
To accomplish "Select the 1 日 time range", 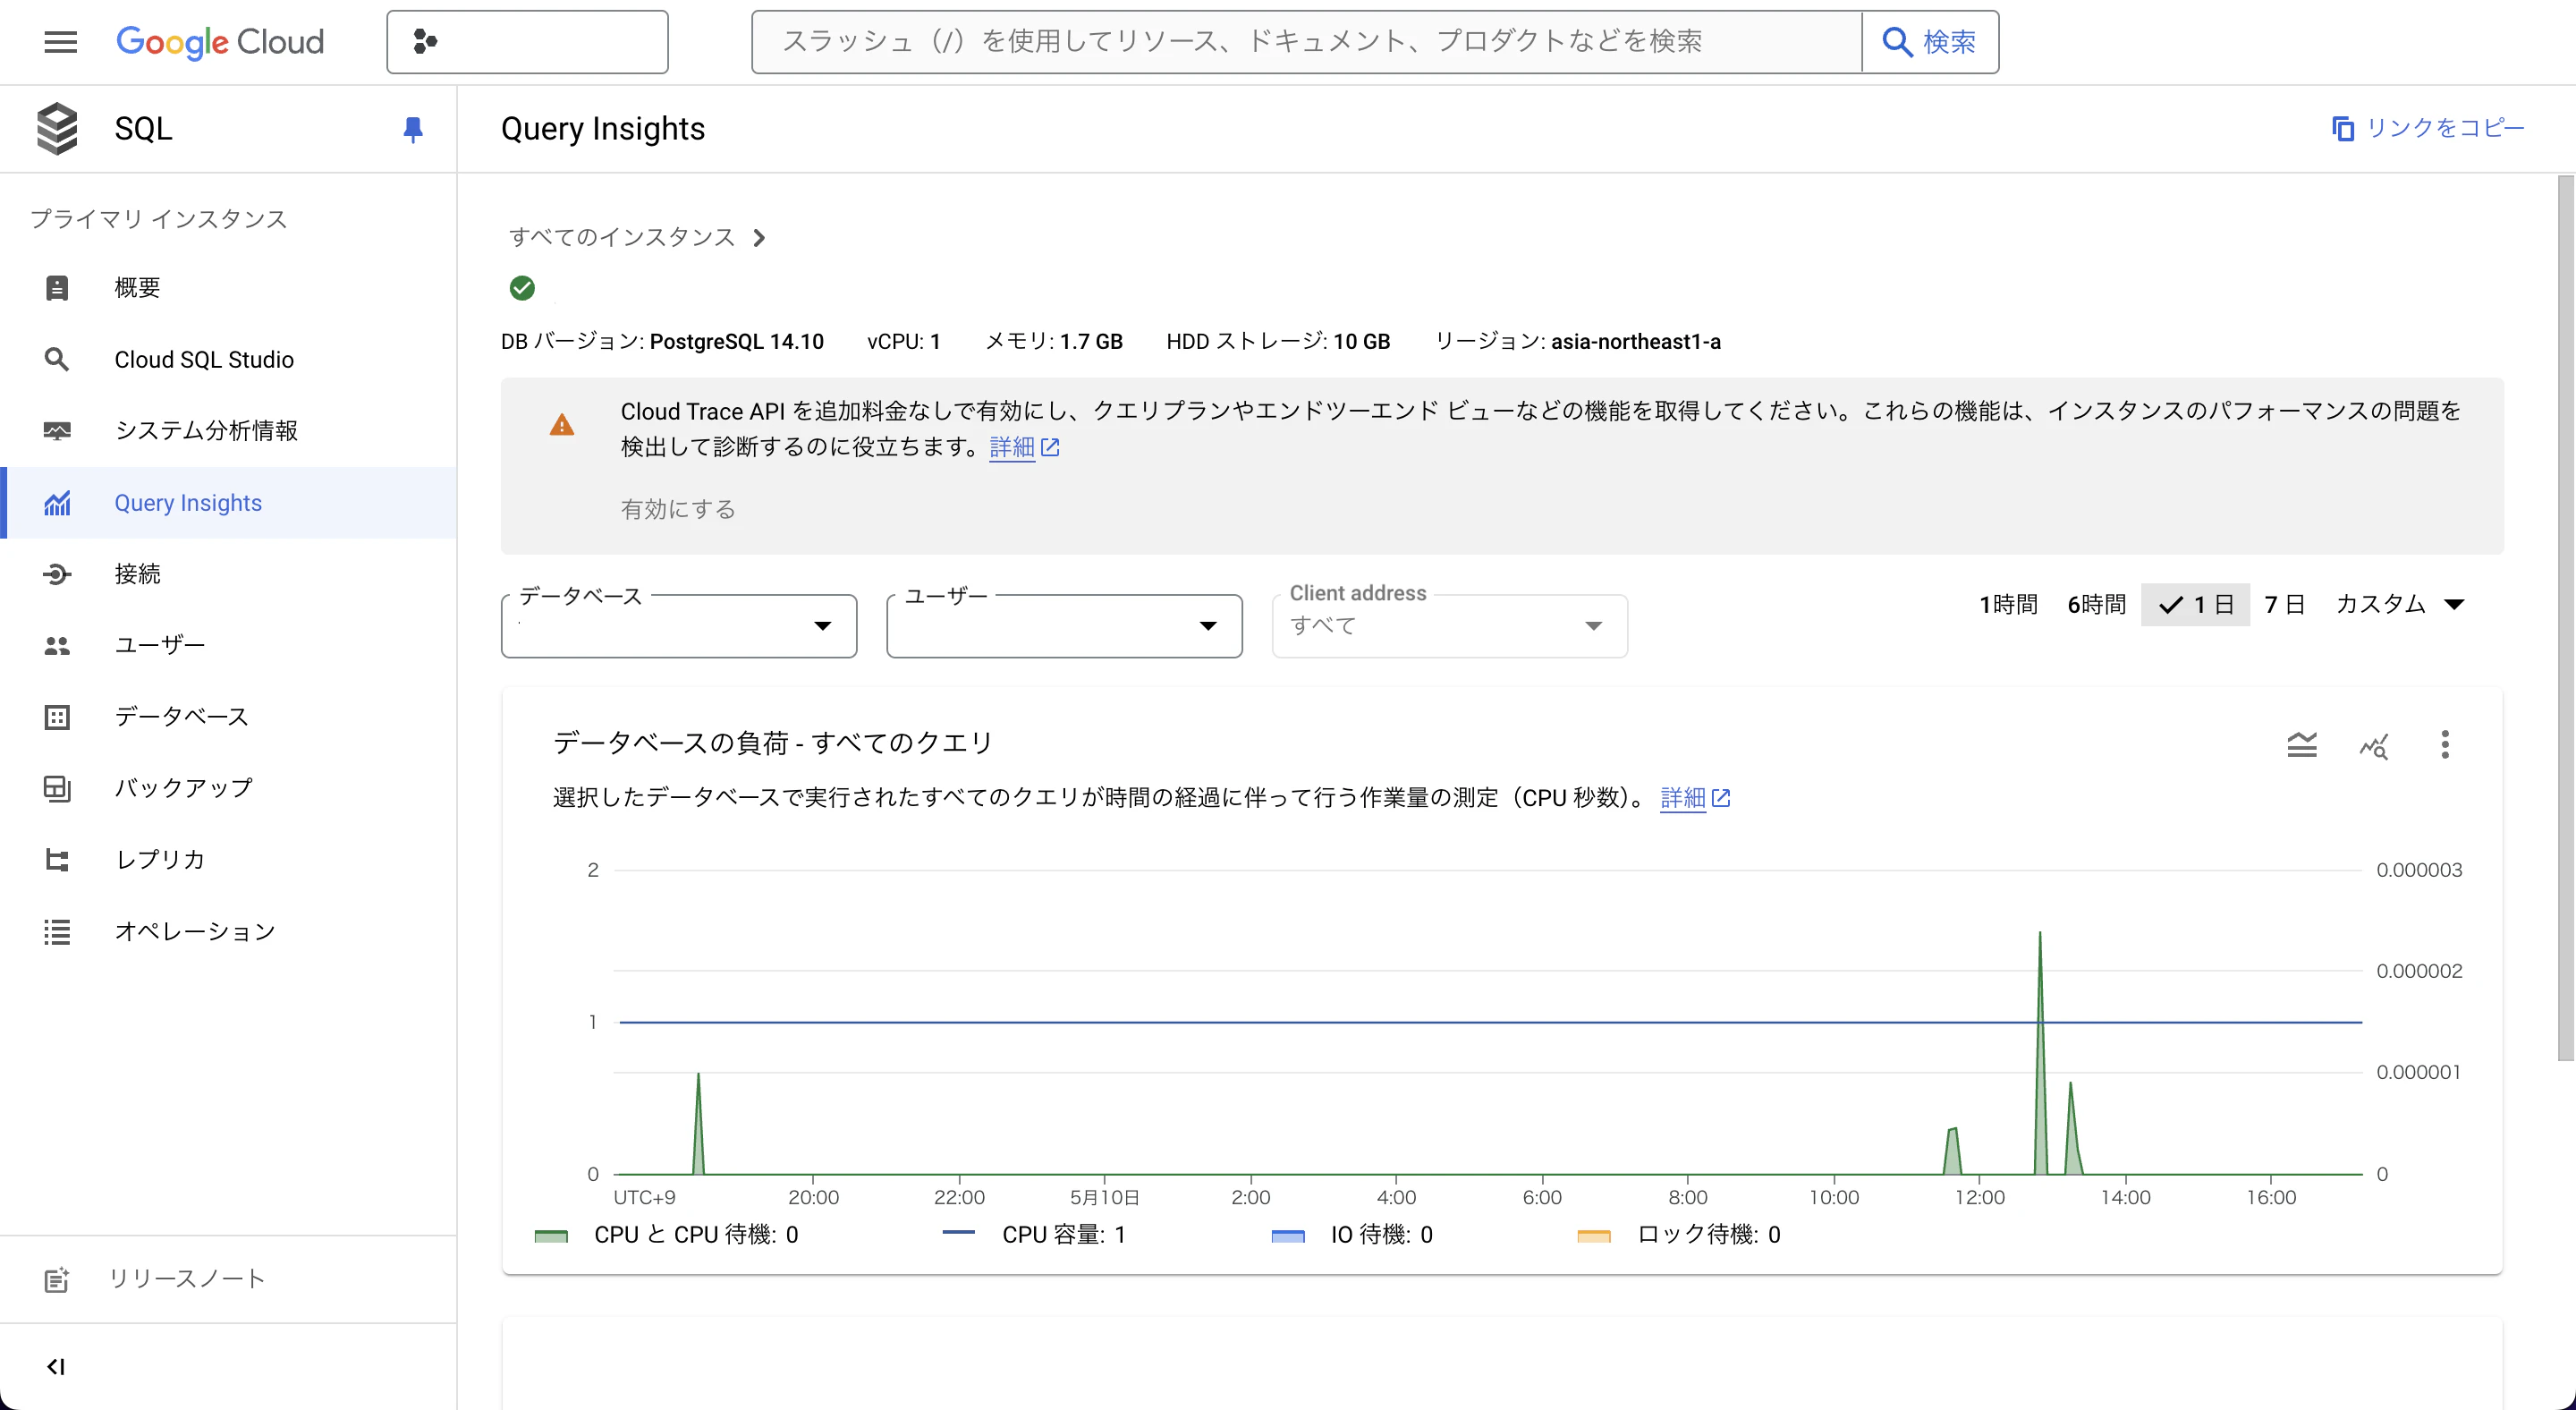I will tap(2195, 604).
